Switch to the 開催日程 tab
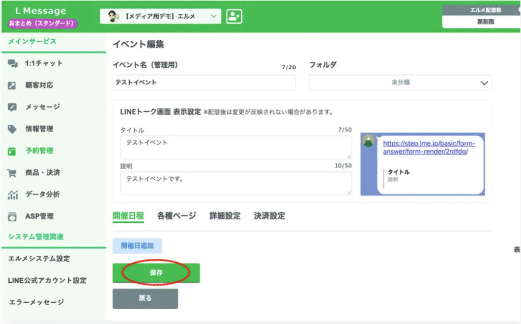 tap(128, 216)
